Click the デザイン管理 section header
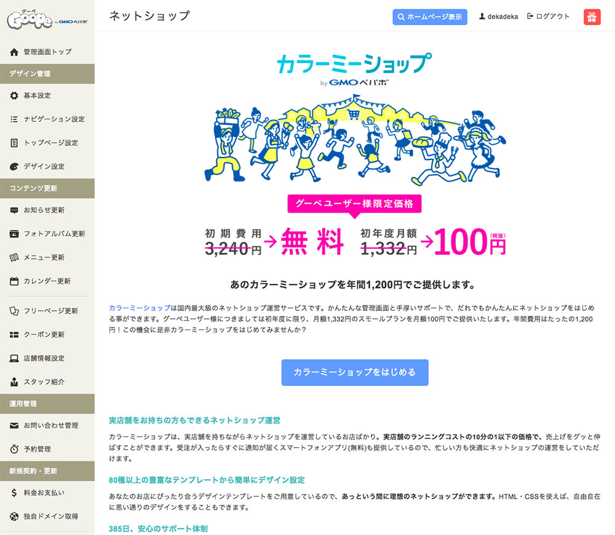The height and width of the screenshot is (535, 615). point(47,74)
